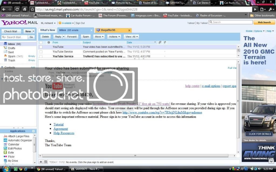Click the Check Mail button
276x172 pixels.
(x=11, y=31)
